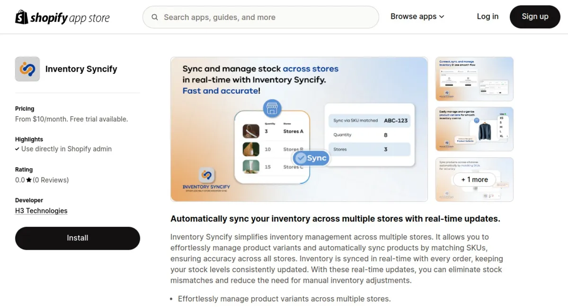
Task: Click the checkmark beside Use directly in Shopify admin
Action: [x=18, y=149]
